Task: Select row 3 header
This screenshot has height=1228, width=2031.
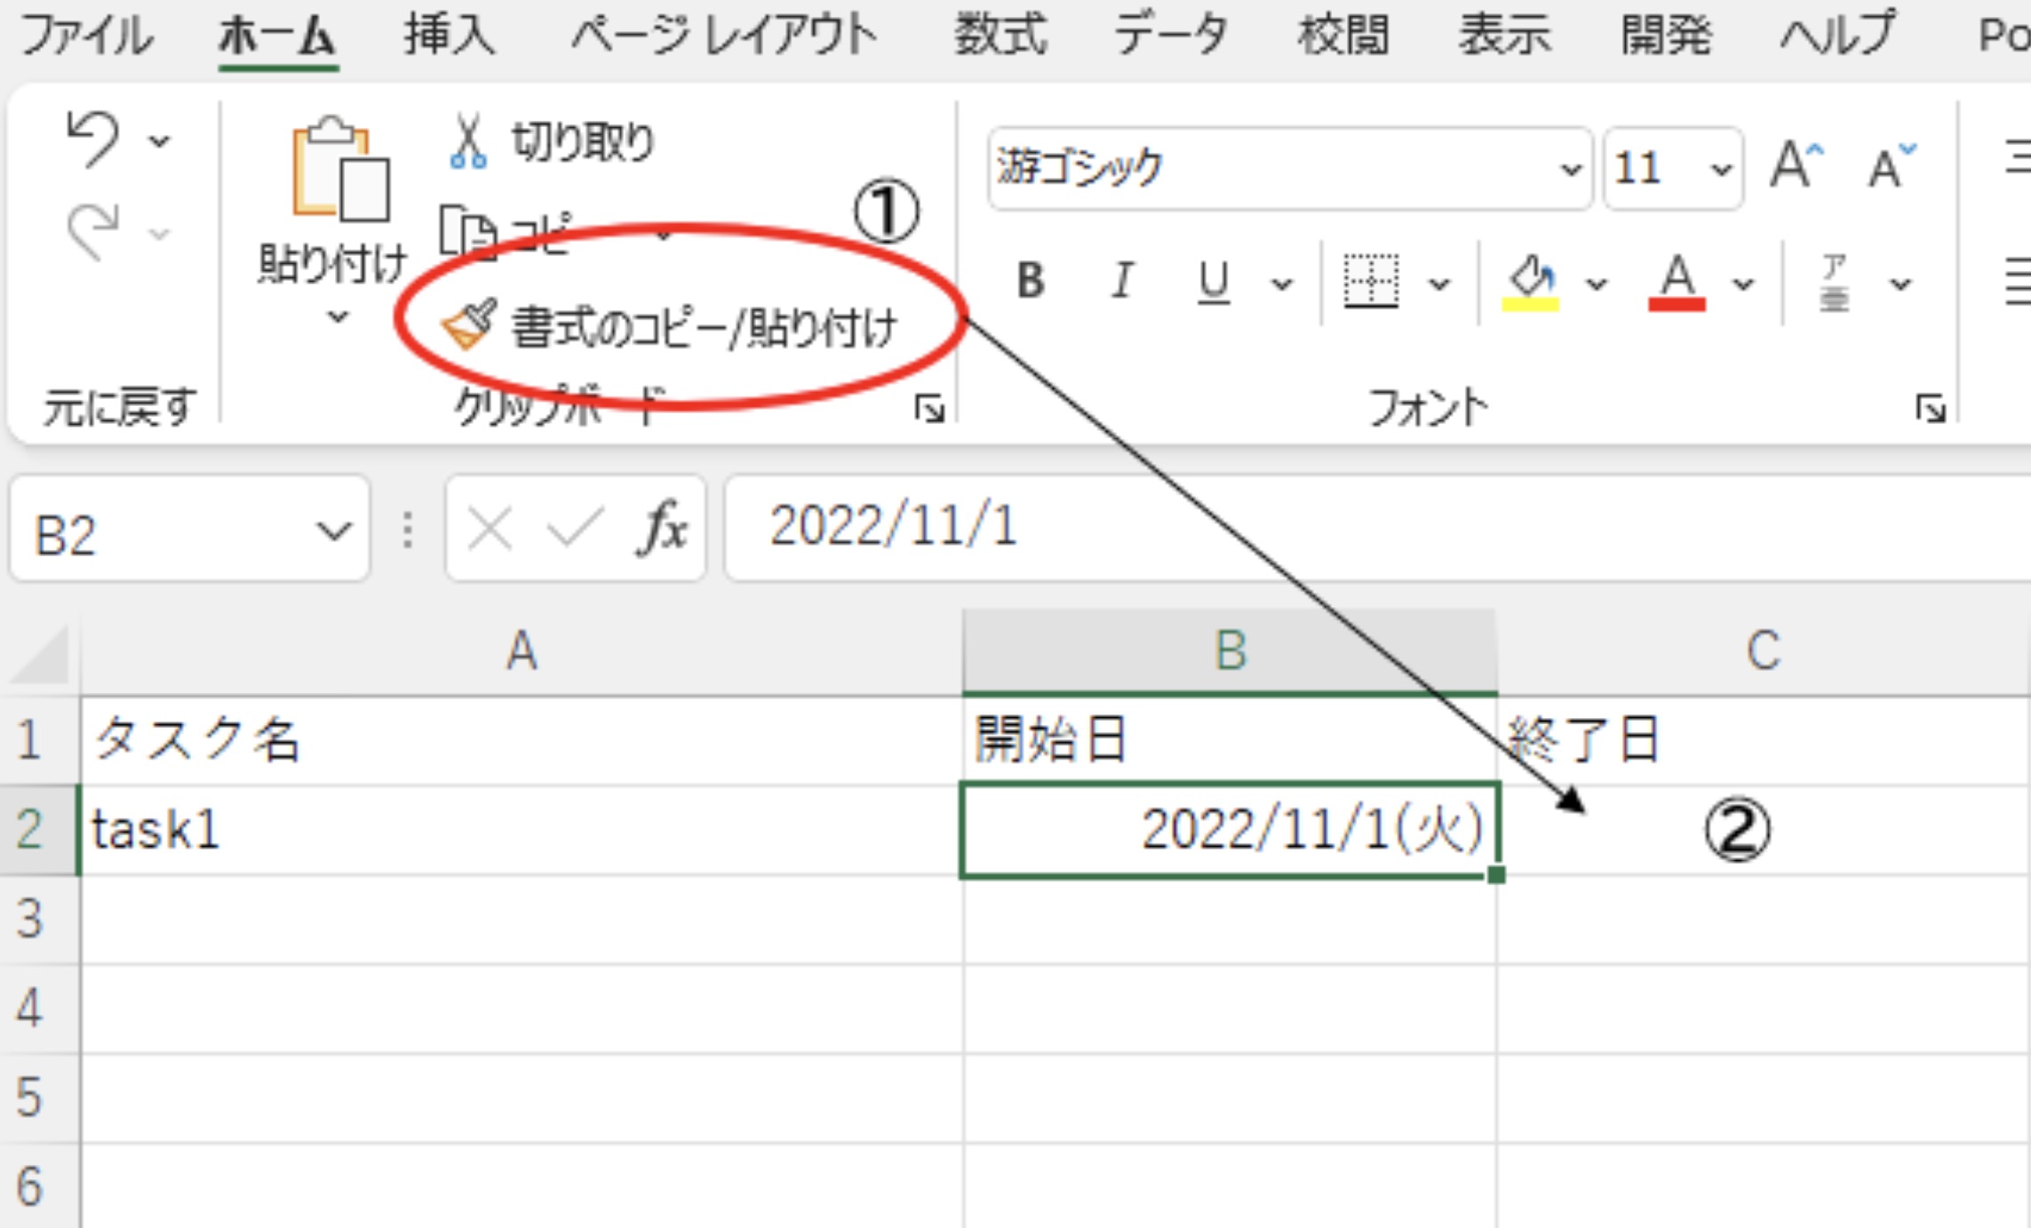Action: (x=40, y=919)
